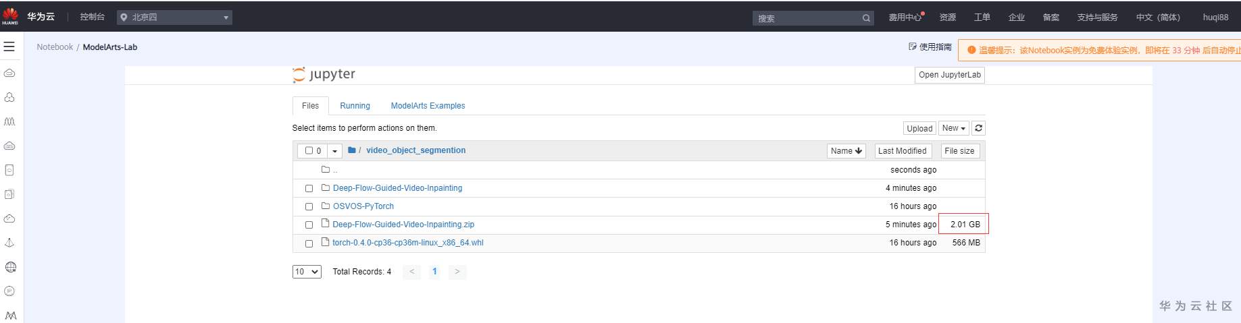Click file icon beside Deep-Flow-Guided-Video-Inpainting.zip
Image resolution: width=1241 pixels, height=323 pixels.
coord(326,223)
